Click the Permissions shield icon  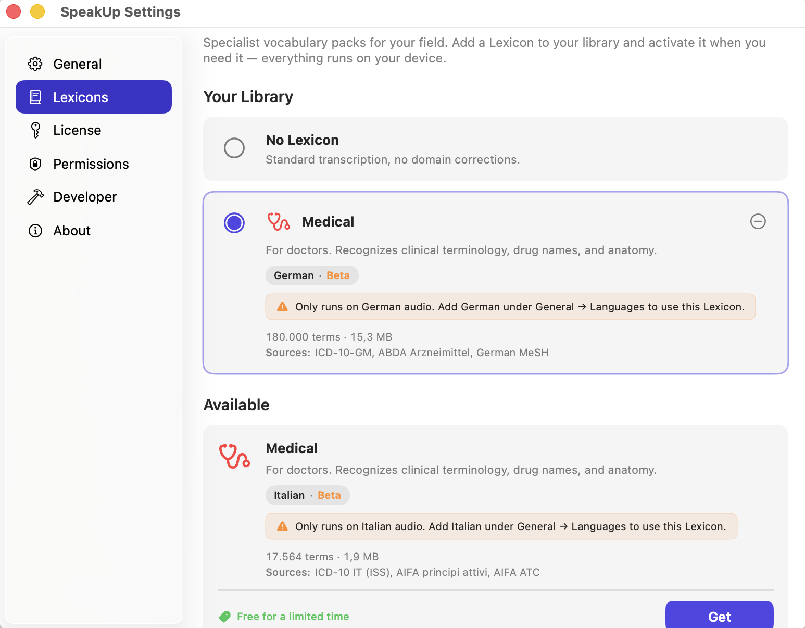point(35,164)
